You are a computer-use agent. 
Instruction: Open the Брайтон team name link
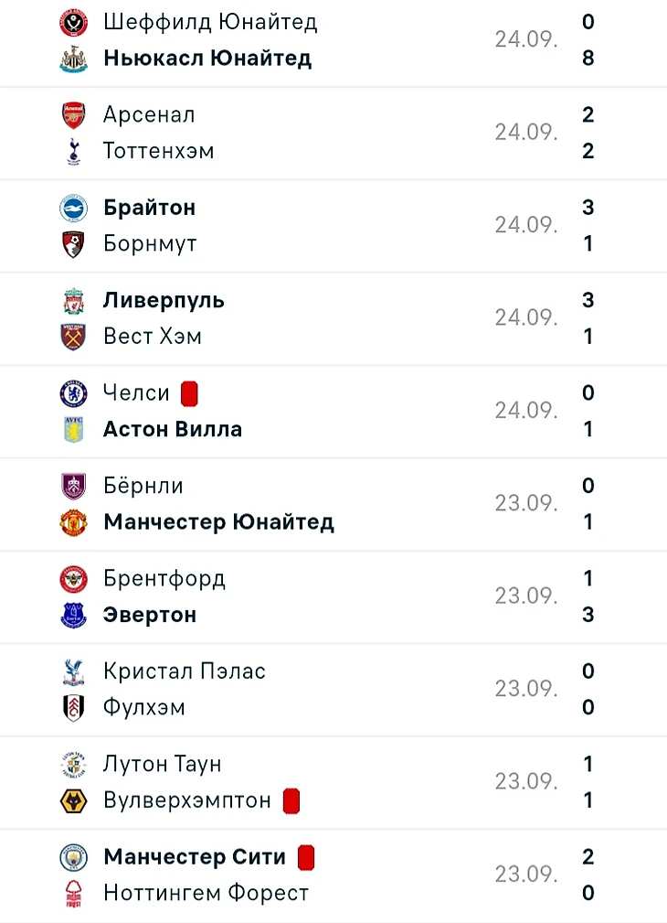[149, 208]
